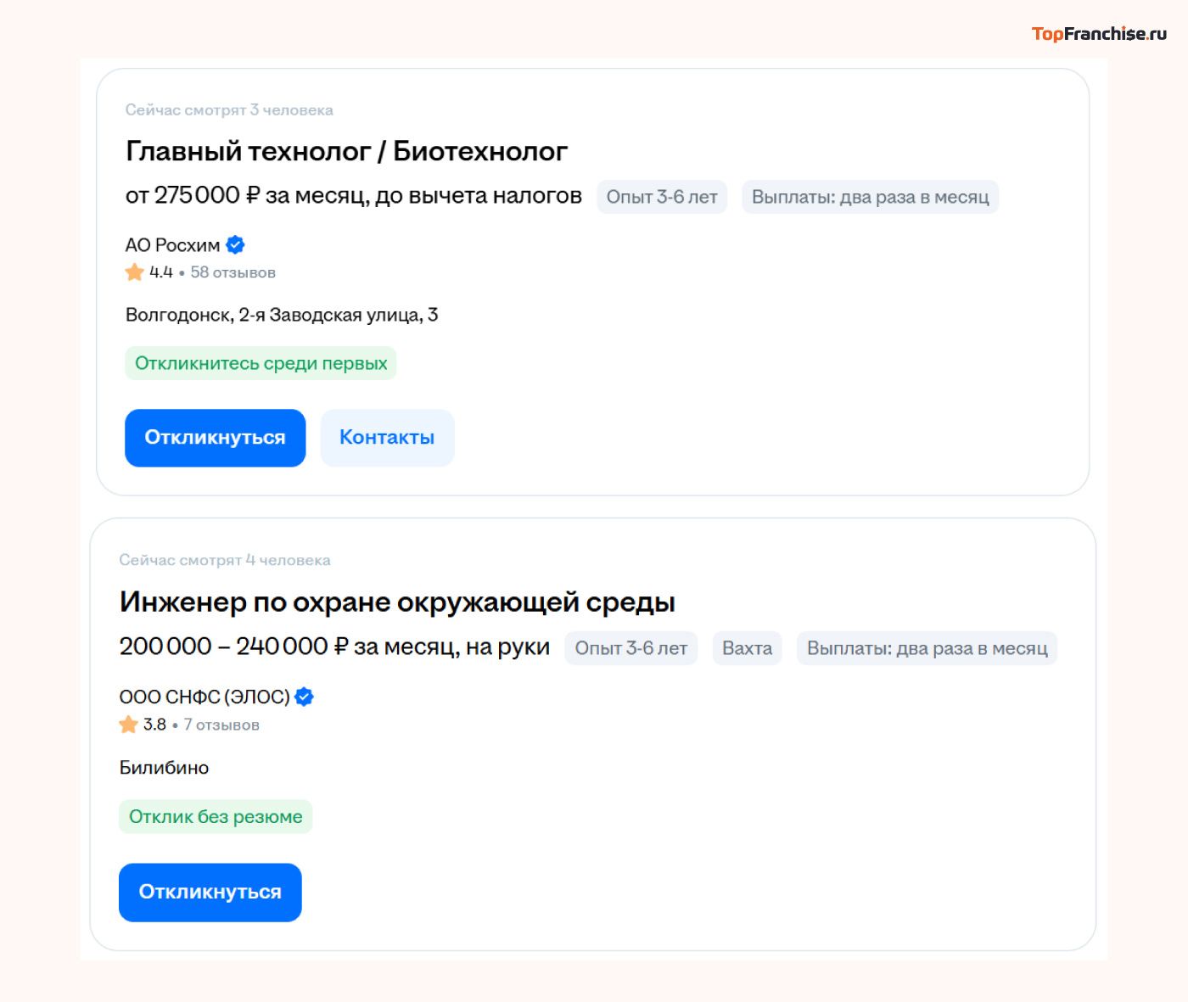Open the 'Главный технолог / Биотехнолог' vacancy

[346, 151]
